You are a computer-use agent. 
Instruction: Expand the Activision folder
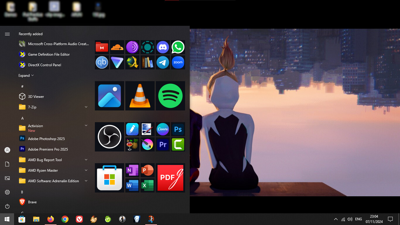coord(86,126)
